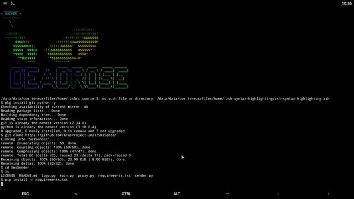Click the 'remote: Enumerating objects' line

(x=39, y=143)
